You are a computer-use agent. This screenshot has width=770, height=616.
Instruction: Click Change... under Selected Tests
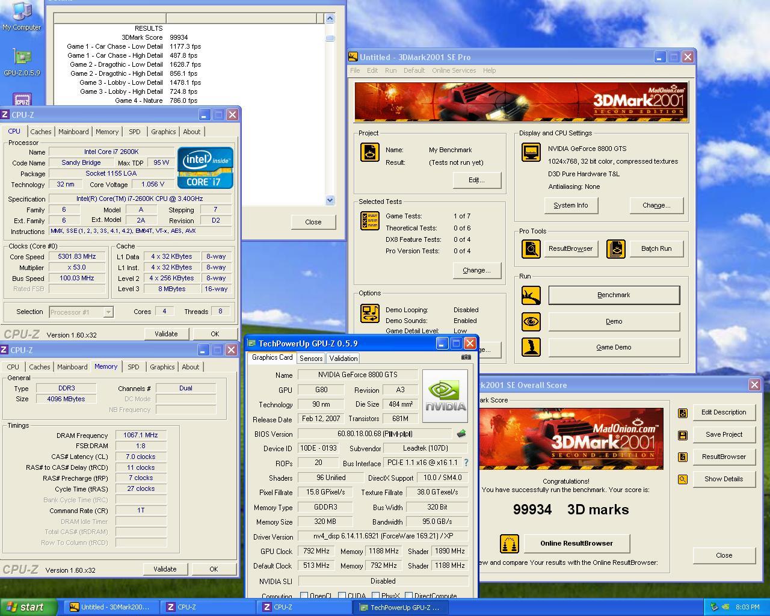pyautogui.click(x=476, y=270)
